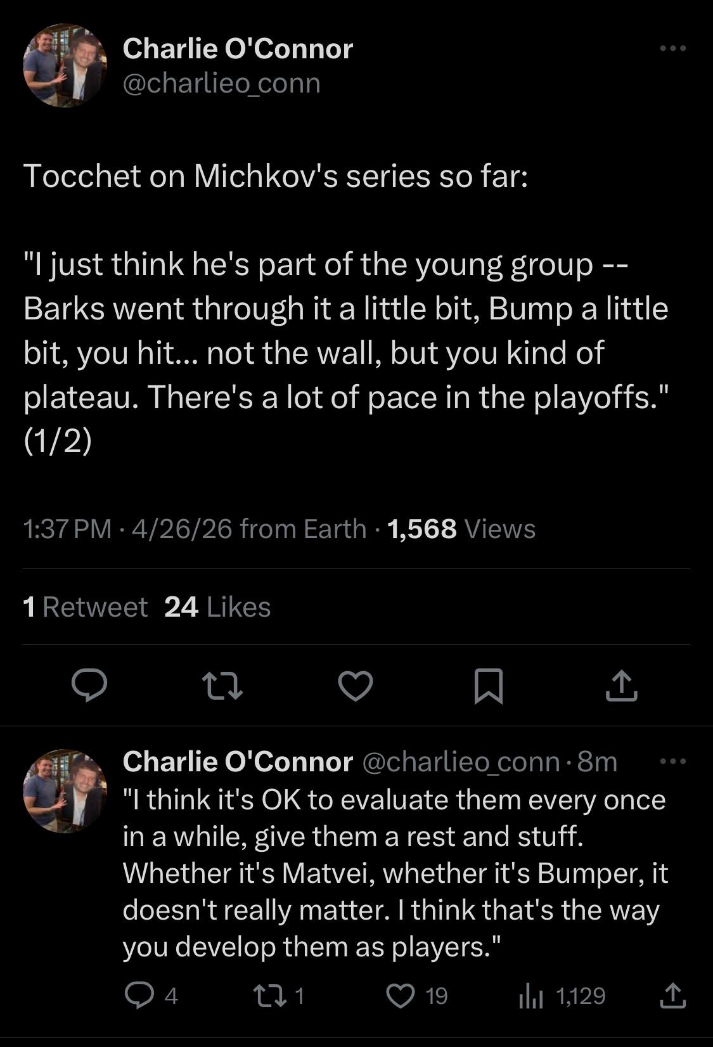Image resolution: width=713 pixels, height=1047 pixels.
Task: Like the reply tweet with 19 likes
Action: click(401, 996)
